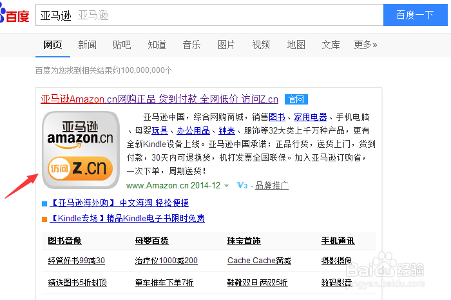Screen dimensions: 451x300
Task: Open the 鞋靴双日 两双5折 link
Action: pos(258,283)
